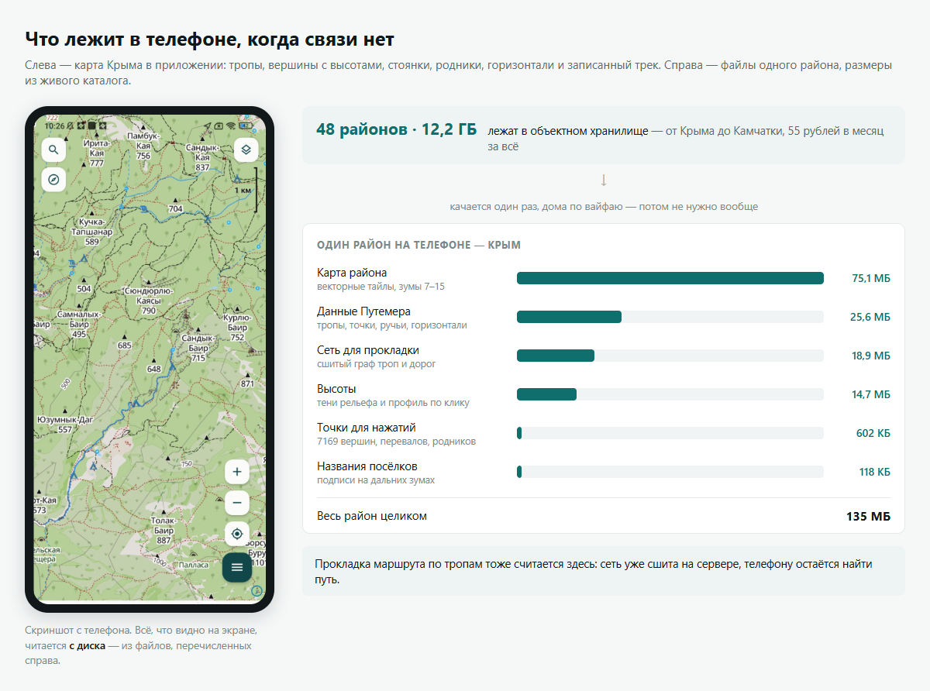
Task: Click the '18,9 МБ' value
Action: (871, 356)
